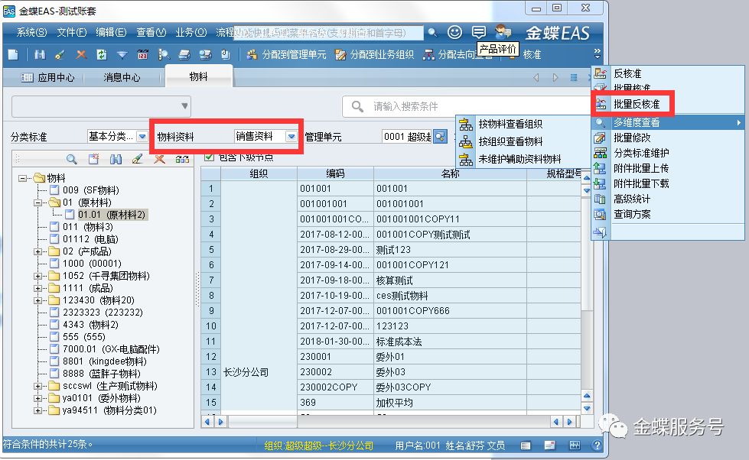
Task: Click the filter funnel icon in the toolbar
Action: pyautogui.click(x=122, y=55)
